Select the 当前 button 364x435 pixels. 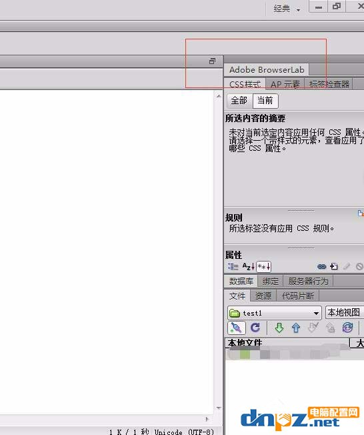pos(265,101)
